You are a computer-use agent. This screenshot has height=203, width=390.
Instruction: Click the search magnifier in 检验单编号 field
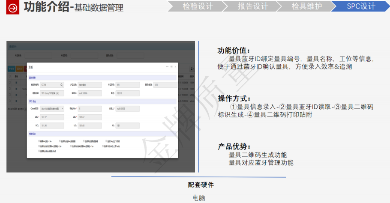pos(62,85)
